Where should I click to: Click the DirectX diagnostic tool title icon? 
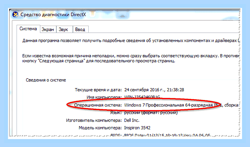15,14
